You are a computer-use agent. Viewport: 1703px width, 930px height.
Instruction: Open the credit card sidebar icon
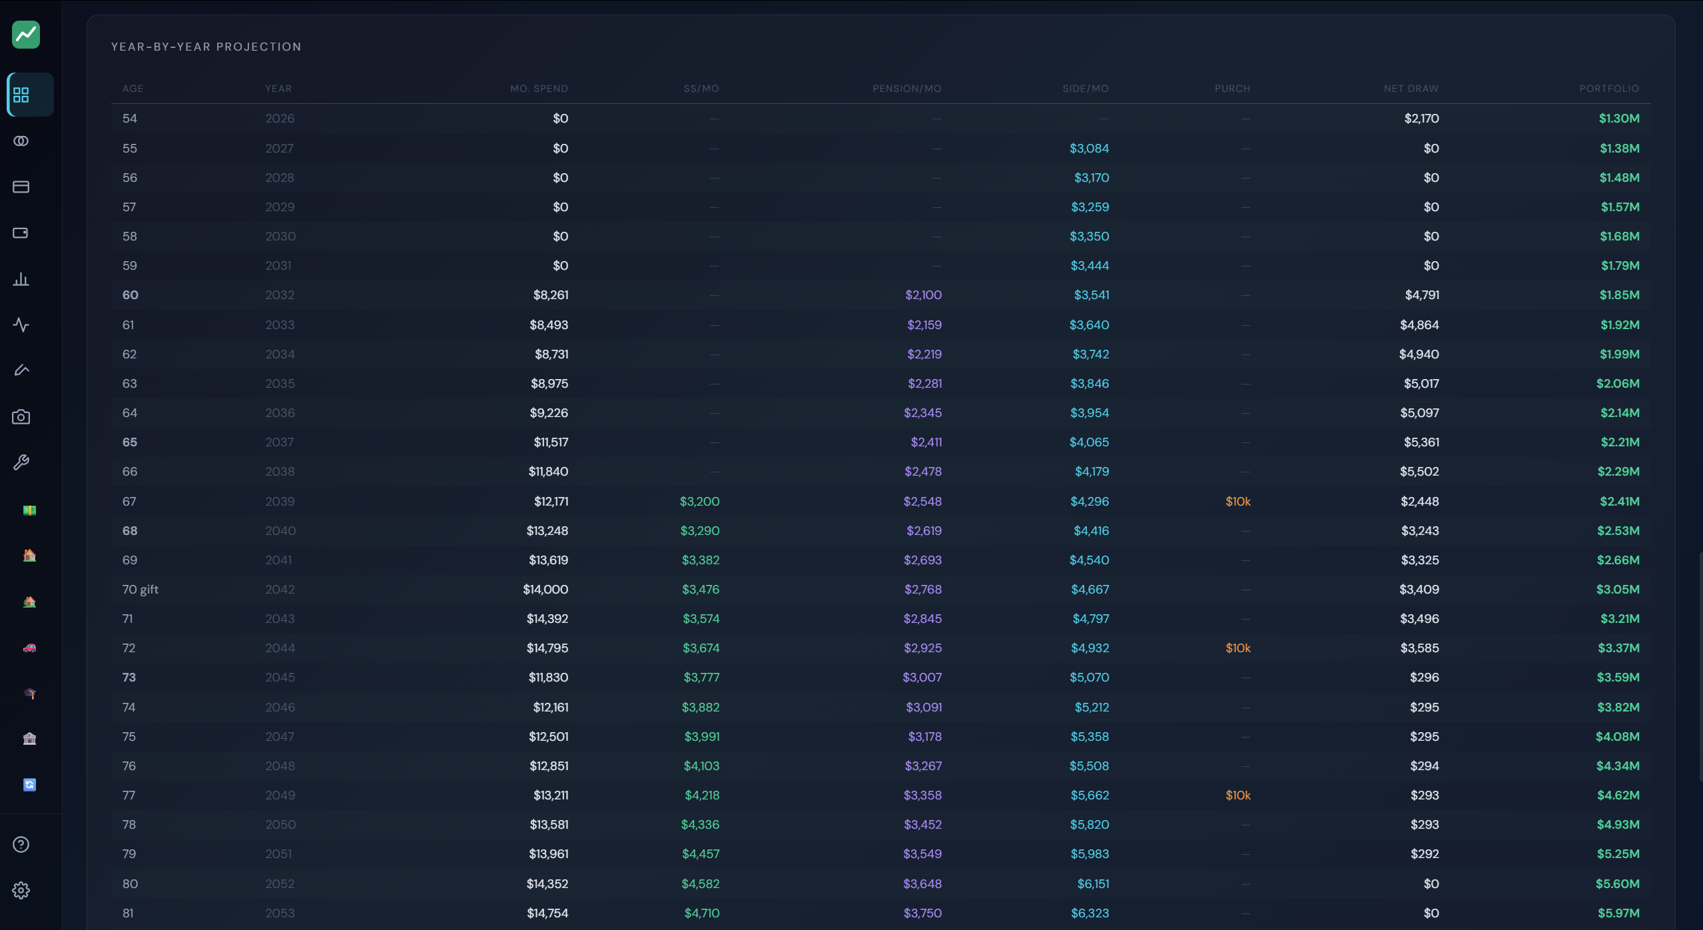[x=21, y=187]
